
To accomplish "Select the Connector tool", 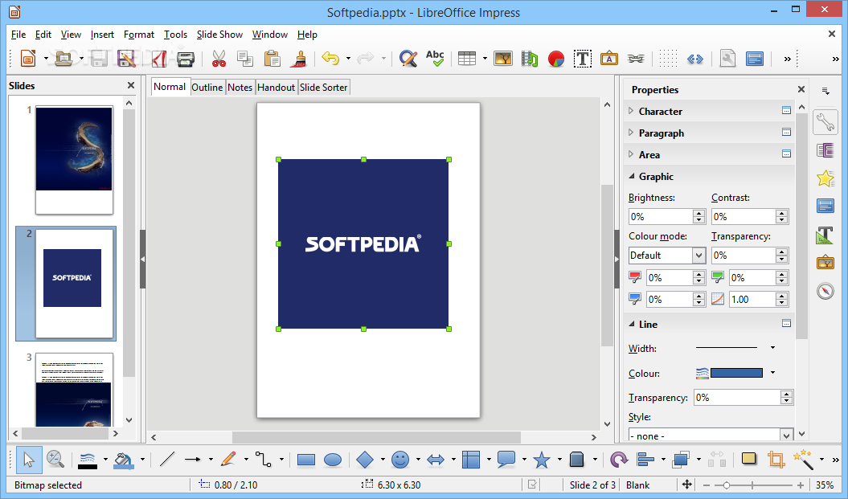I will 264,460.
